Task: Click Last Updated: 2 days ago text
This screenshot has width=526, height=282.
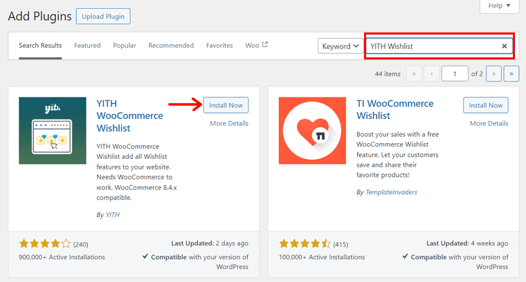Action: coord(210,243)
